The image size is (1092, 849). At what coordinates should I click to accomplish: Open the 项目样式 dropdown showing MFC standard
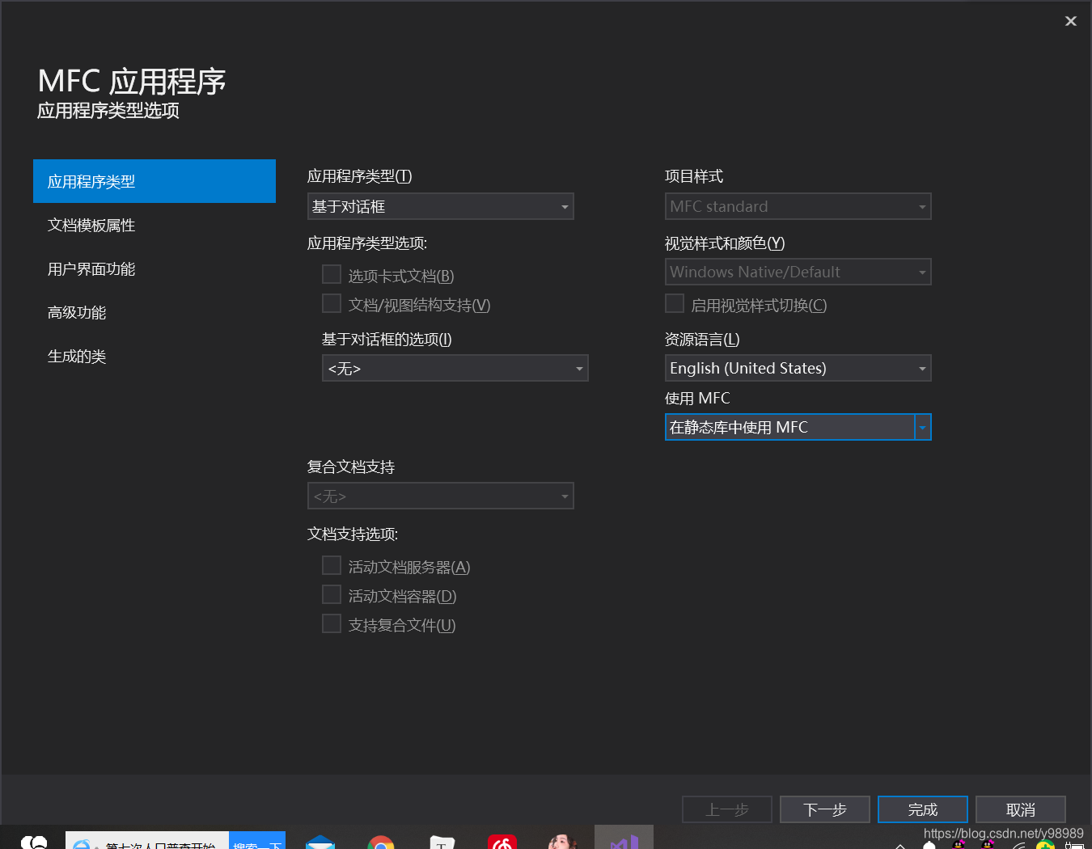(798, 206)
